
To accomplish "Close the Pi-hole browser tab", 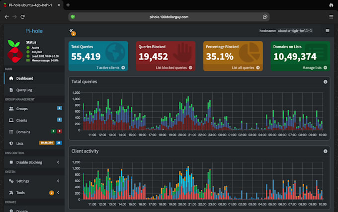I will click(x=59, y=5).
